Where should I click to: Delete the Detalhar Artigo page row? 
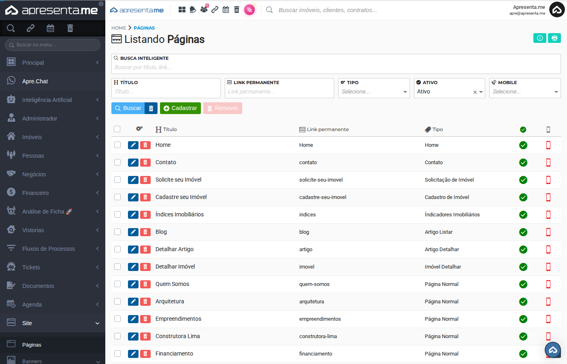[145, 250]
